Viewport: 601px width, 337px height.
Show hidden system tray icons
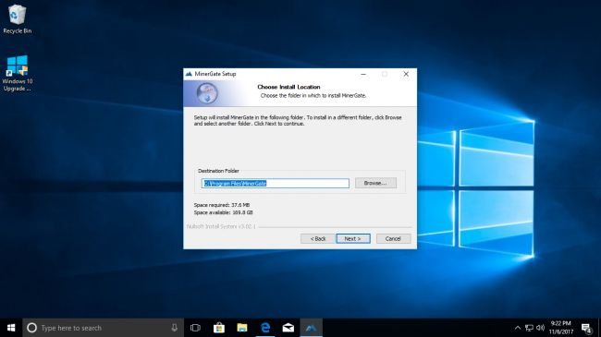(x=518, y=328)
